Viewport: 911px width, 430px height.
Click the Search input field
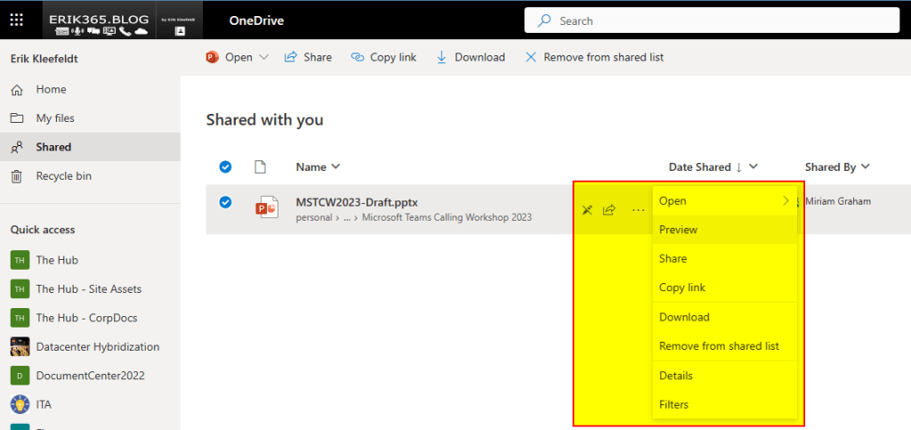[712, 20]
